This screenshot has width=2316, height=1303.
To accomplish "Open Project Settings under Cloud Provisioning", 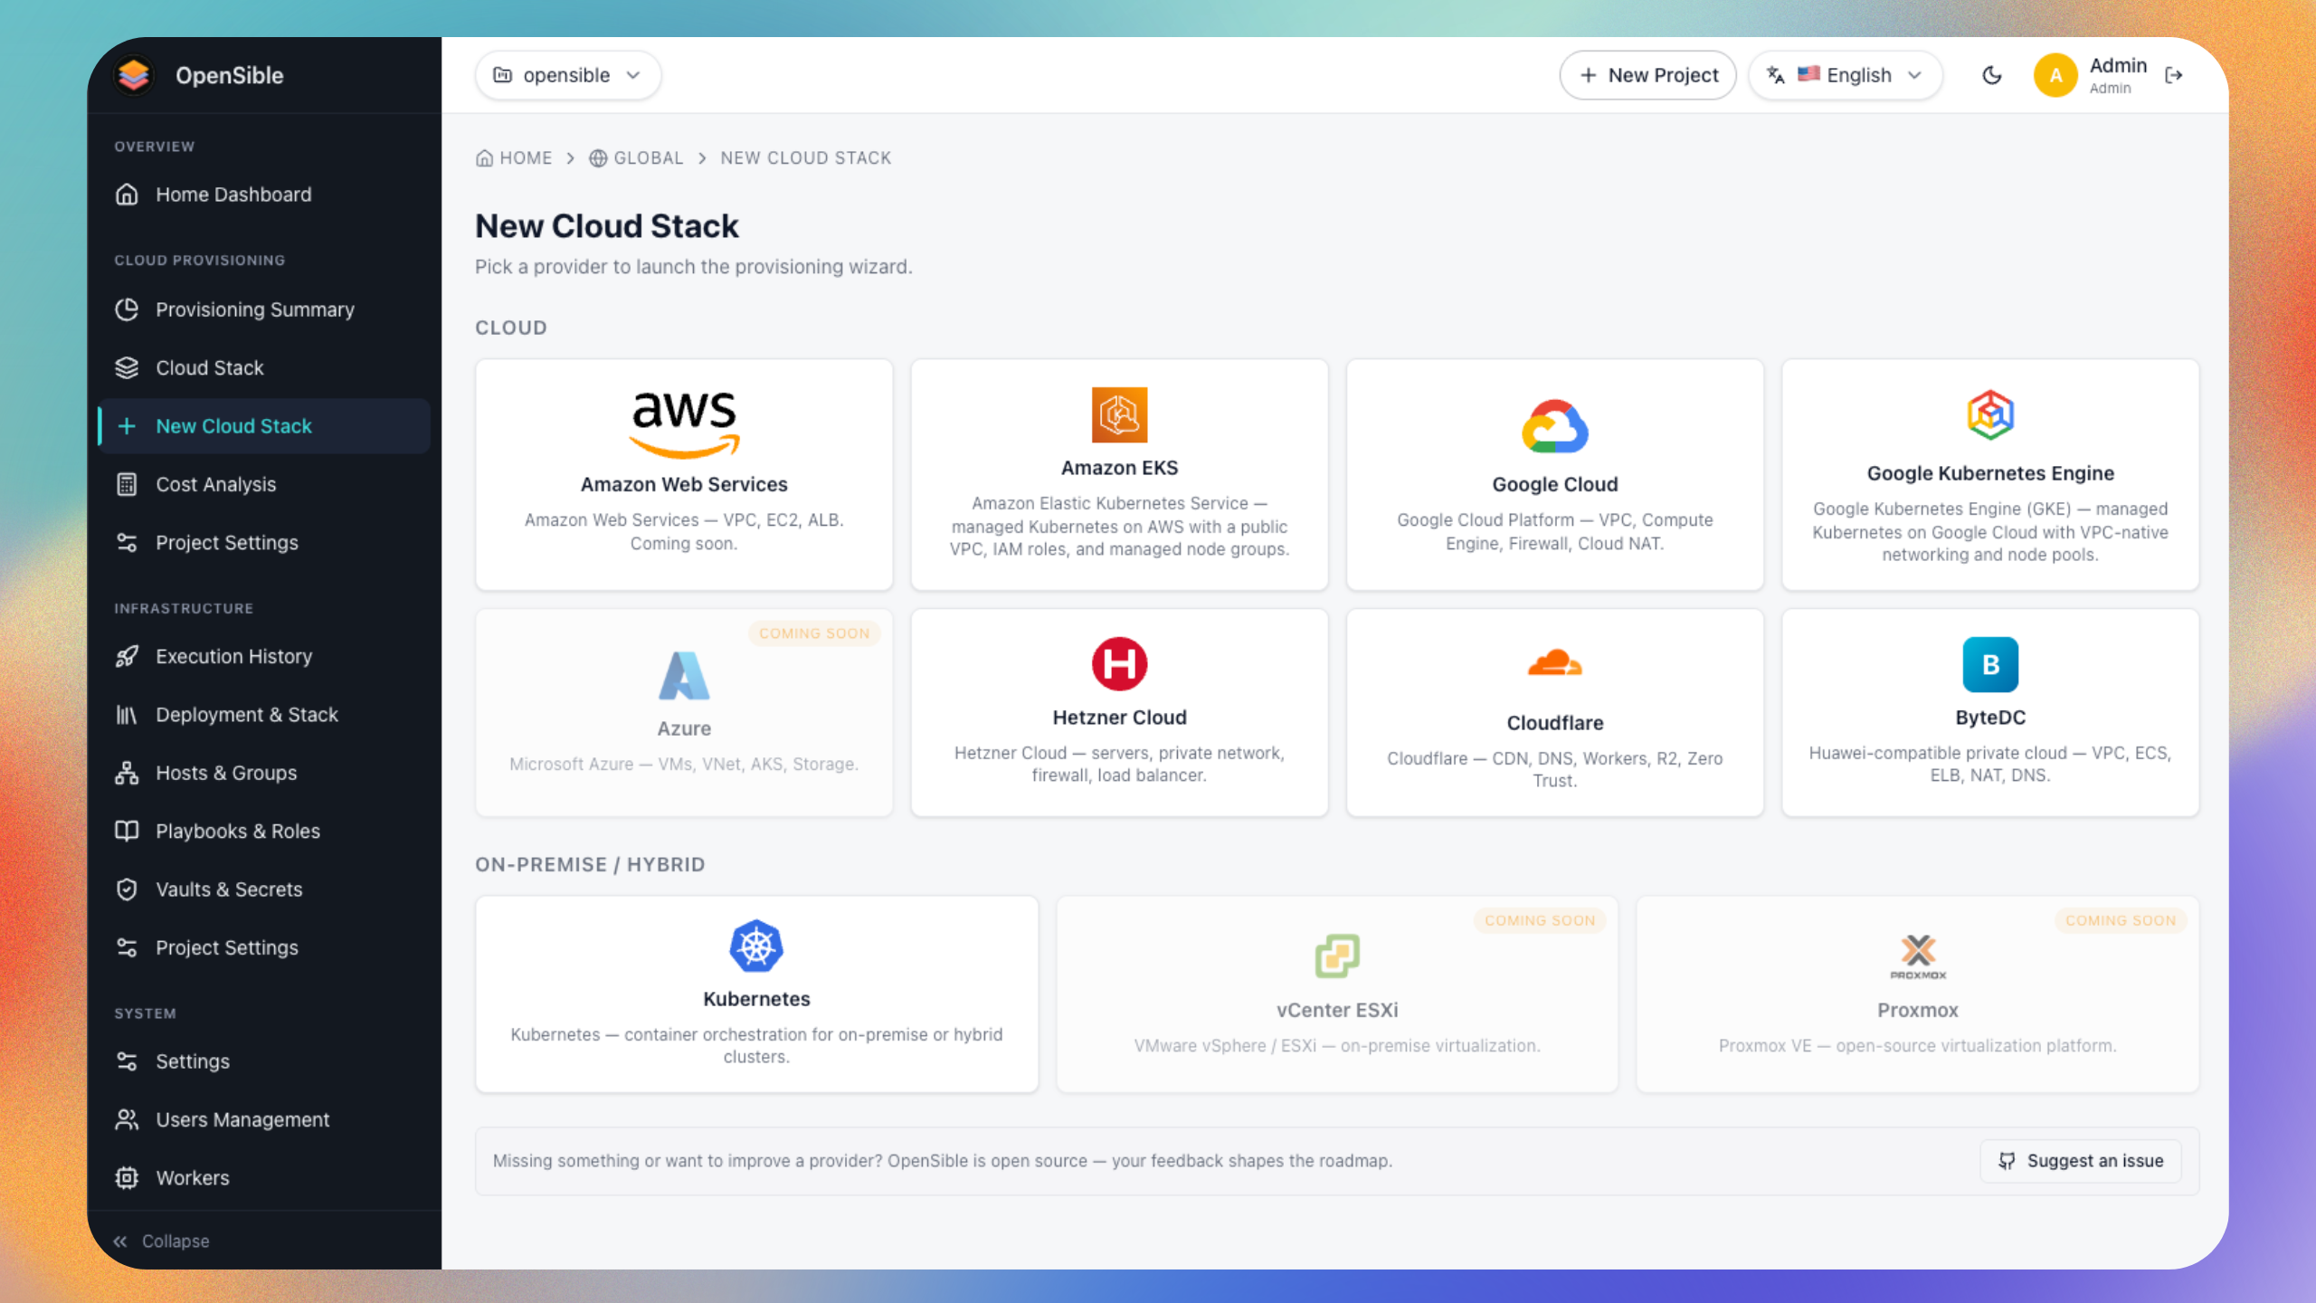I will [x=263, y=543].
